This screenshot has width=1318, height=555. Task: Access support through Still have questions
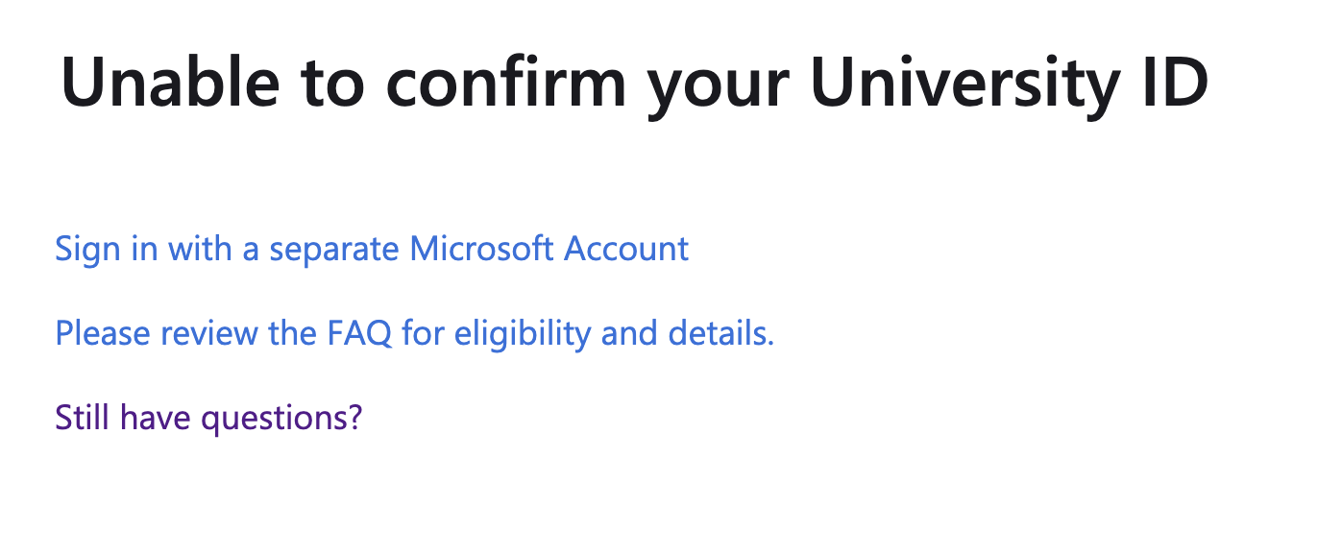click(207, 417)
